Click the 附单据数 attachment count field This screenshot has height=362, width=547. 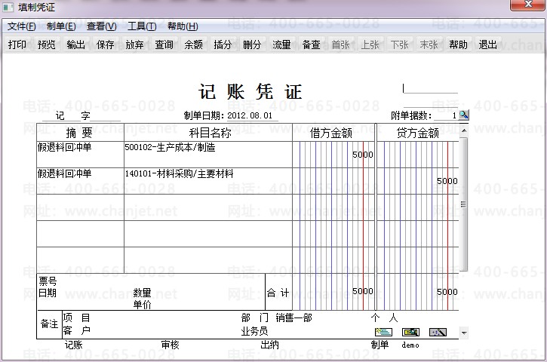[445, 115]
